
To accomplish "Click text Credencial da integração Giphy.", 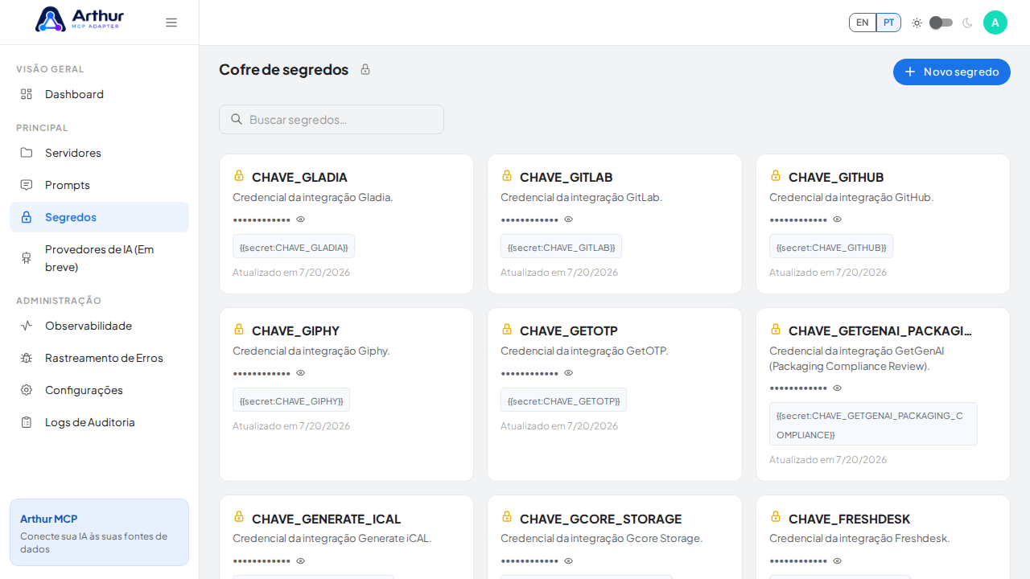I will point(311,351).
